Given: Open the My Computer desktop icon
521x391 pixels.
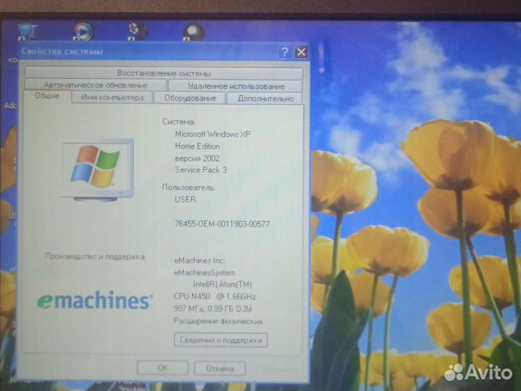Looking at the screenshot, I should click(x=28, y=33).
